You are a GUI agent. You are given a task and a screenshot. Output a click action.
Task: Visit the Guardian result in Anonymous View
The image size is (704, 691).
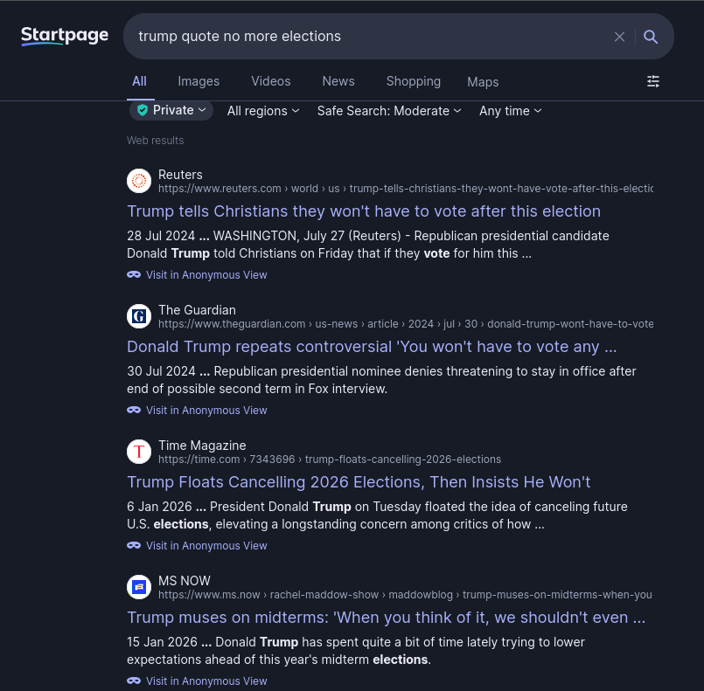[x=206, y=411]
